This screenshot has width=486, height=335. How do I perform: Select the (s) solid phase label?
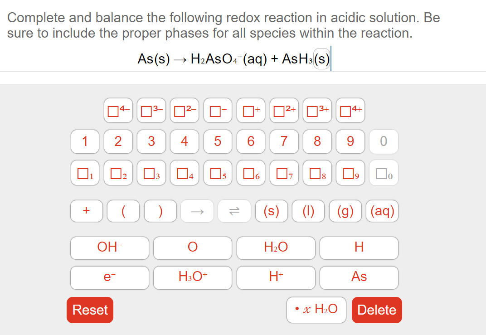pos(271,210)
